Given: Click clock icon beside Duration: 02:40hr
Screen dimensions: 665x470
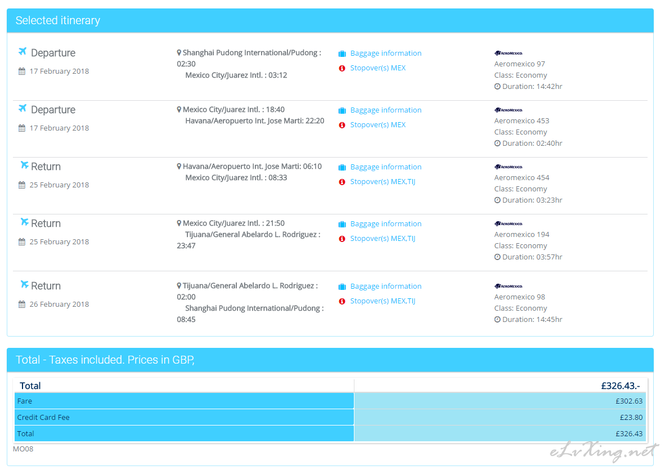Looking at the screenshot, I should click(497, 144).
